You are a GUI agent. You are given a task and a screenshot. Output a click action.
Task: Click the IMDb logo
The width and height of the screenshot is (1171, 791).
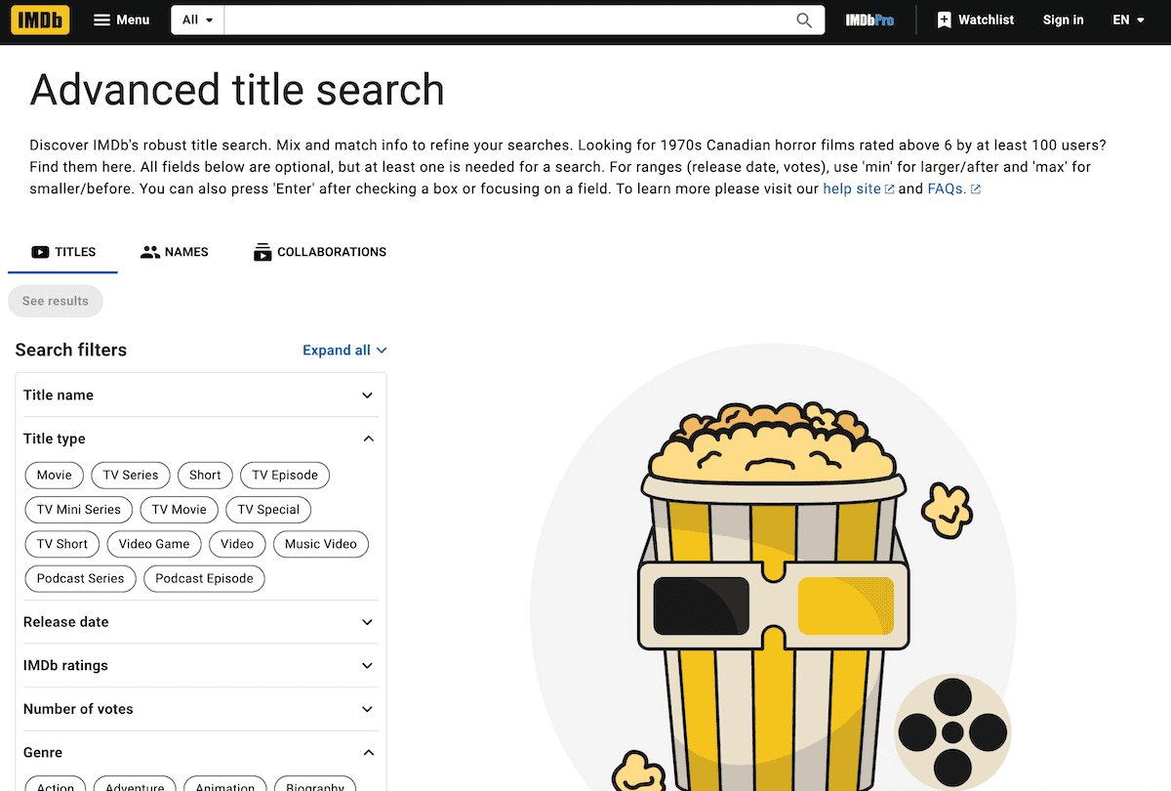pyautogui.click(x=40, y=20)
